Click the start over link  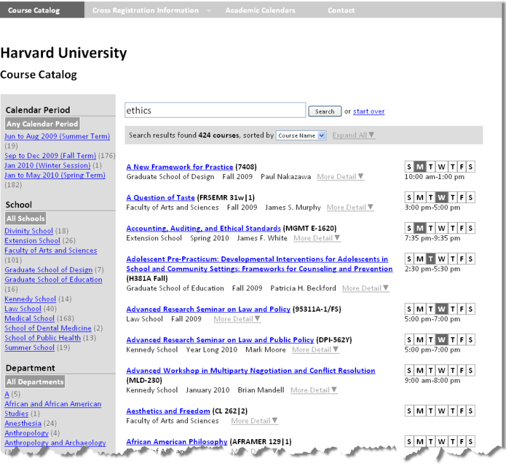(x=369, y=111)
